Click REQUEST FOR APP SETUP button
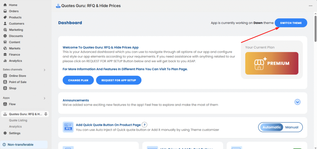The height and width of the screenshot is (149, 317). pos(119,80)
